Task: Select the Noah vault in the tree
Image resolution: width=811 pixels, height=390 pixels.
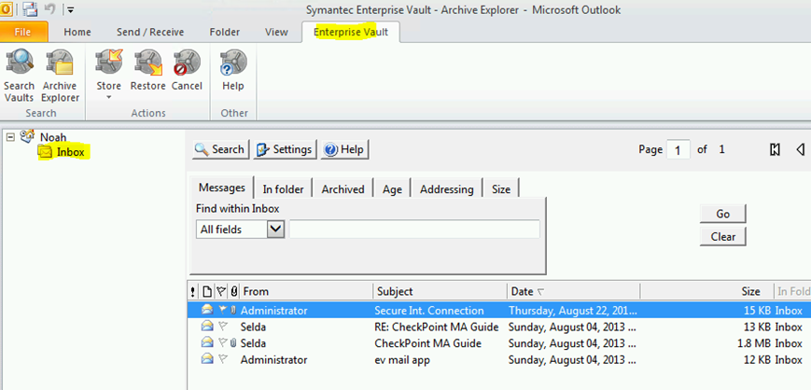Action: 53,137
